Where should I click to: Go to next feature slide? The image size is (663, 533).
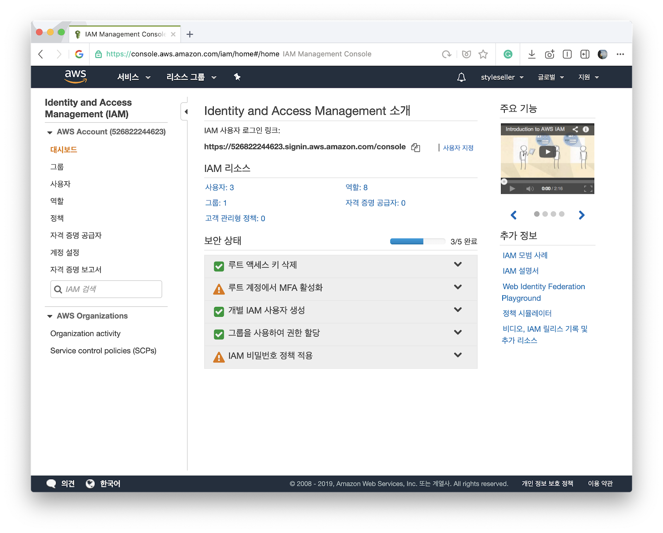point(582,215)
